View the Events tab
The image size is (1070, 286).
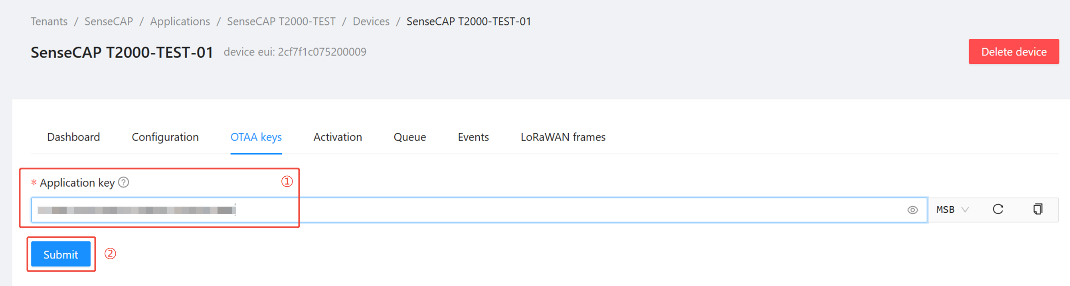(473, 137)
